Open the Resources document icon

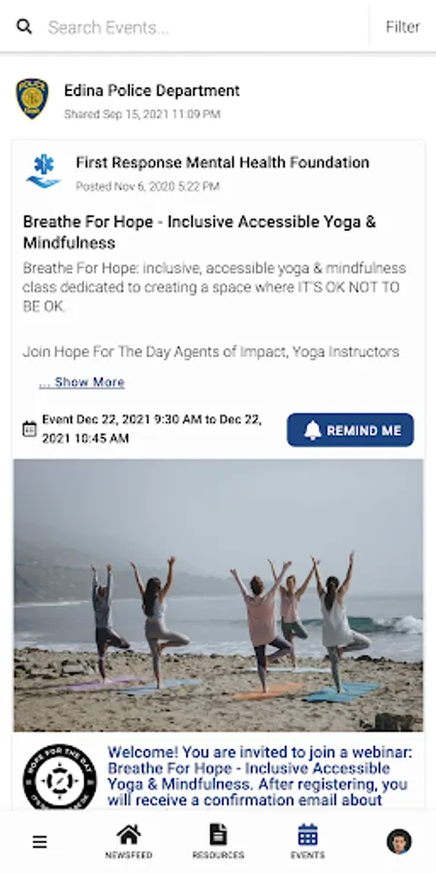[218, 834]
